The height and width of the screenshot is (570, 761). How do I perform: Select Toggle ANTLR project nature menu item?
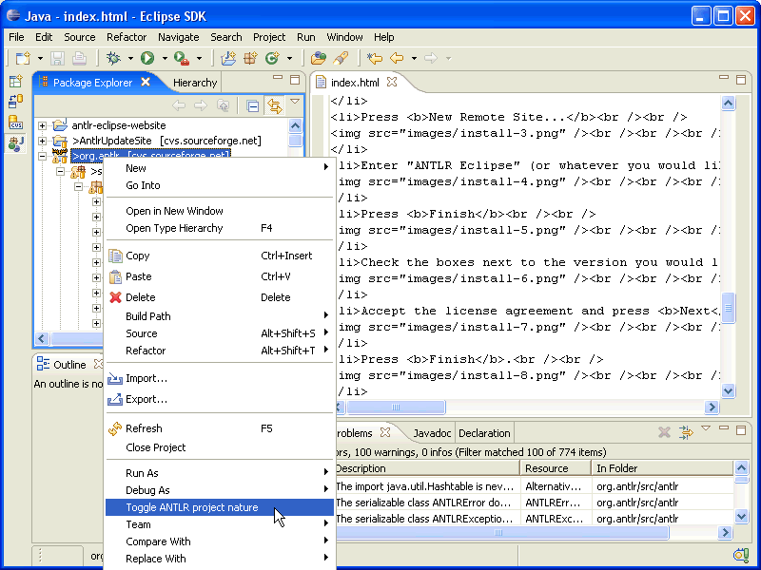click(191, 507)
